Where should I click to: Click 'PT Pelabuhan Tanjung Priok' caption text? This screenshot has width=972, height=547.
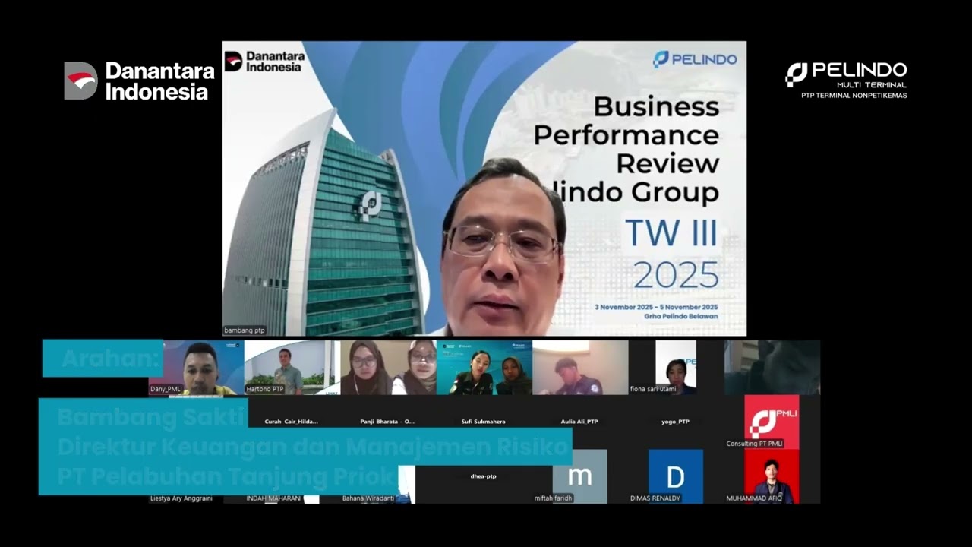228,477
